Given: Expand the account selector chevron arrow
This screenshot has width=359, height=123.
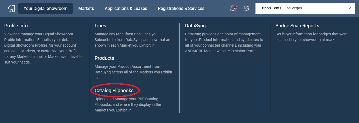Looking at the screenshot, I should click(348, 8).
